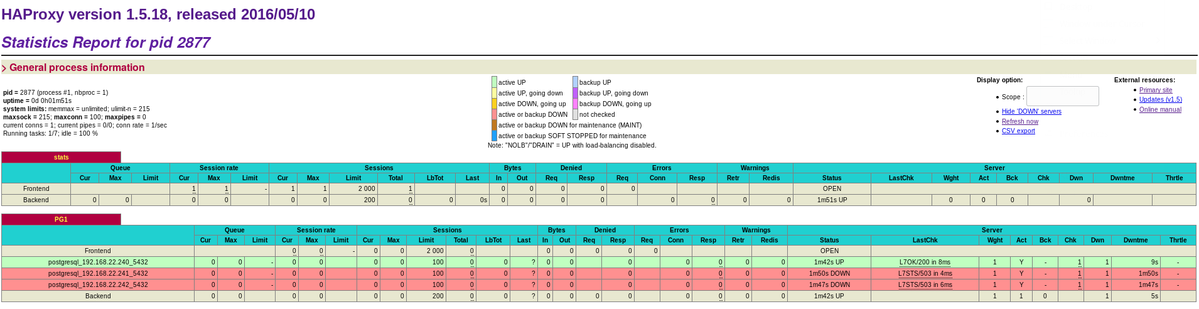Viewport: 1199px width, 309px height.
Task: Click the HAProxy version 1.5.18 title
Action: [158, 14]
